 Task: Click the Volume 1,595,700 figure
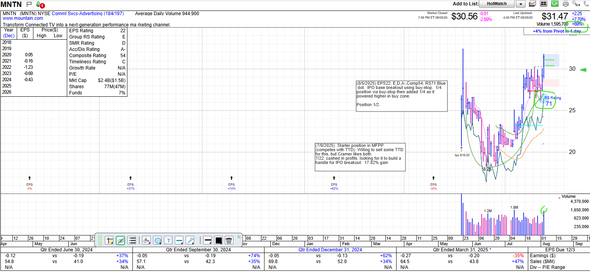[553, 24]
